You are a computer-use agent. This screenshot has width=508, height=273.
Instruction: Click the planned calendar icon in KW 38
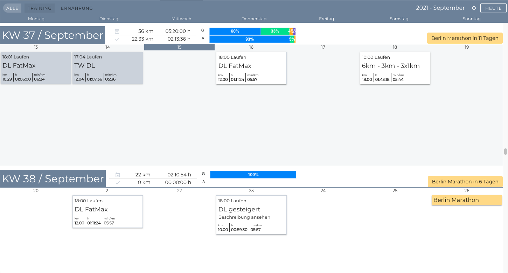coord(118,175)
